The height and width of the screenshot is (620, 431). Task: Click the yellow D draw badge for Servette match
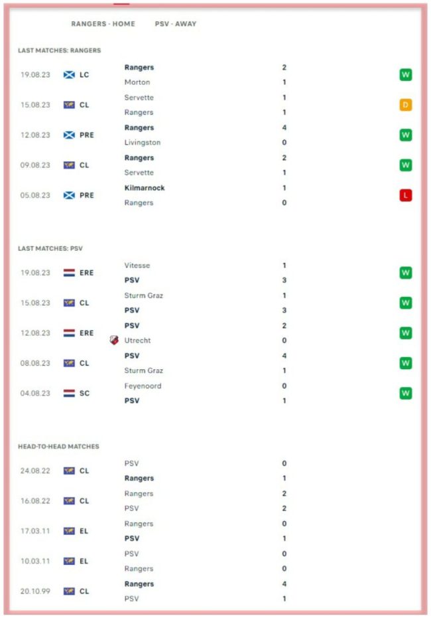pyautogui.click(x=406, y=105)
